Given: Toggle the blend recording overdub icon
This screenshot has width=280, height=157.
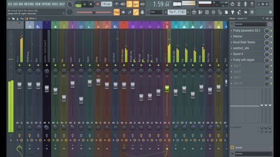Looking at the screenshot, I should [136, 4].
